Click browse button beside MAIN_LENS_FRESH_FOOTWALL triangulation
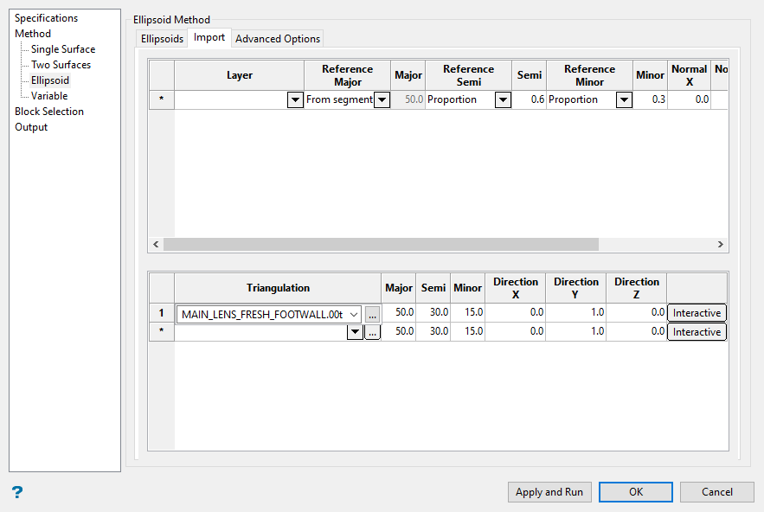This screenshot has width=764, height=512. click(x=372, y=314)
